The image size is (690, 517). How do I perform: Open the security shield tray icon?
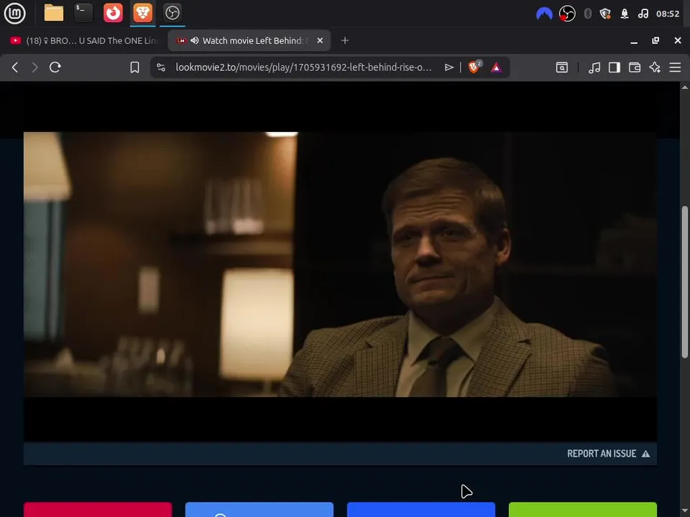(605, 14)
